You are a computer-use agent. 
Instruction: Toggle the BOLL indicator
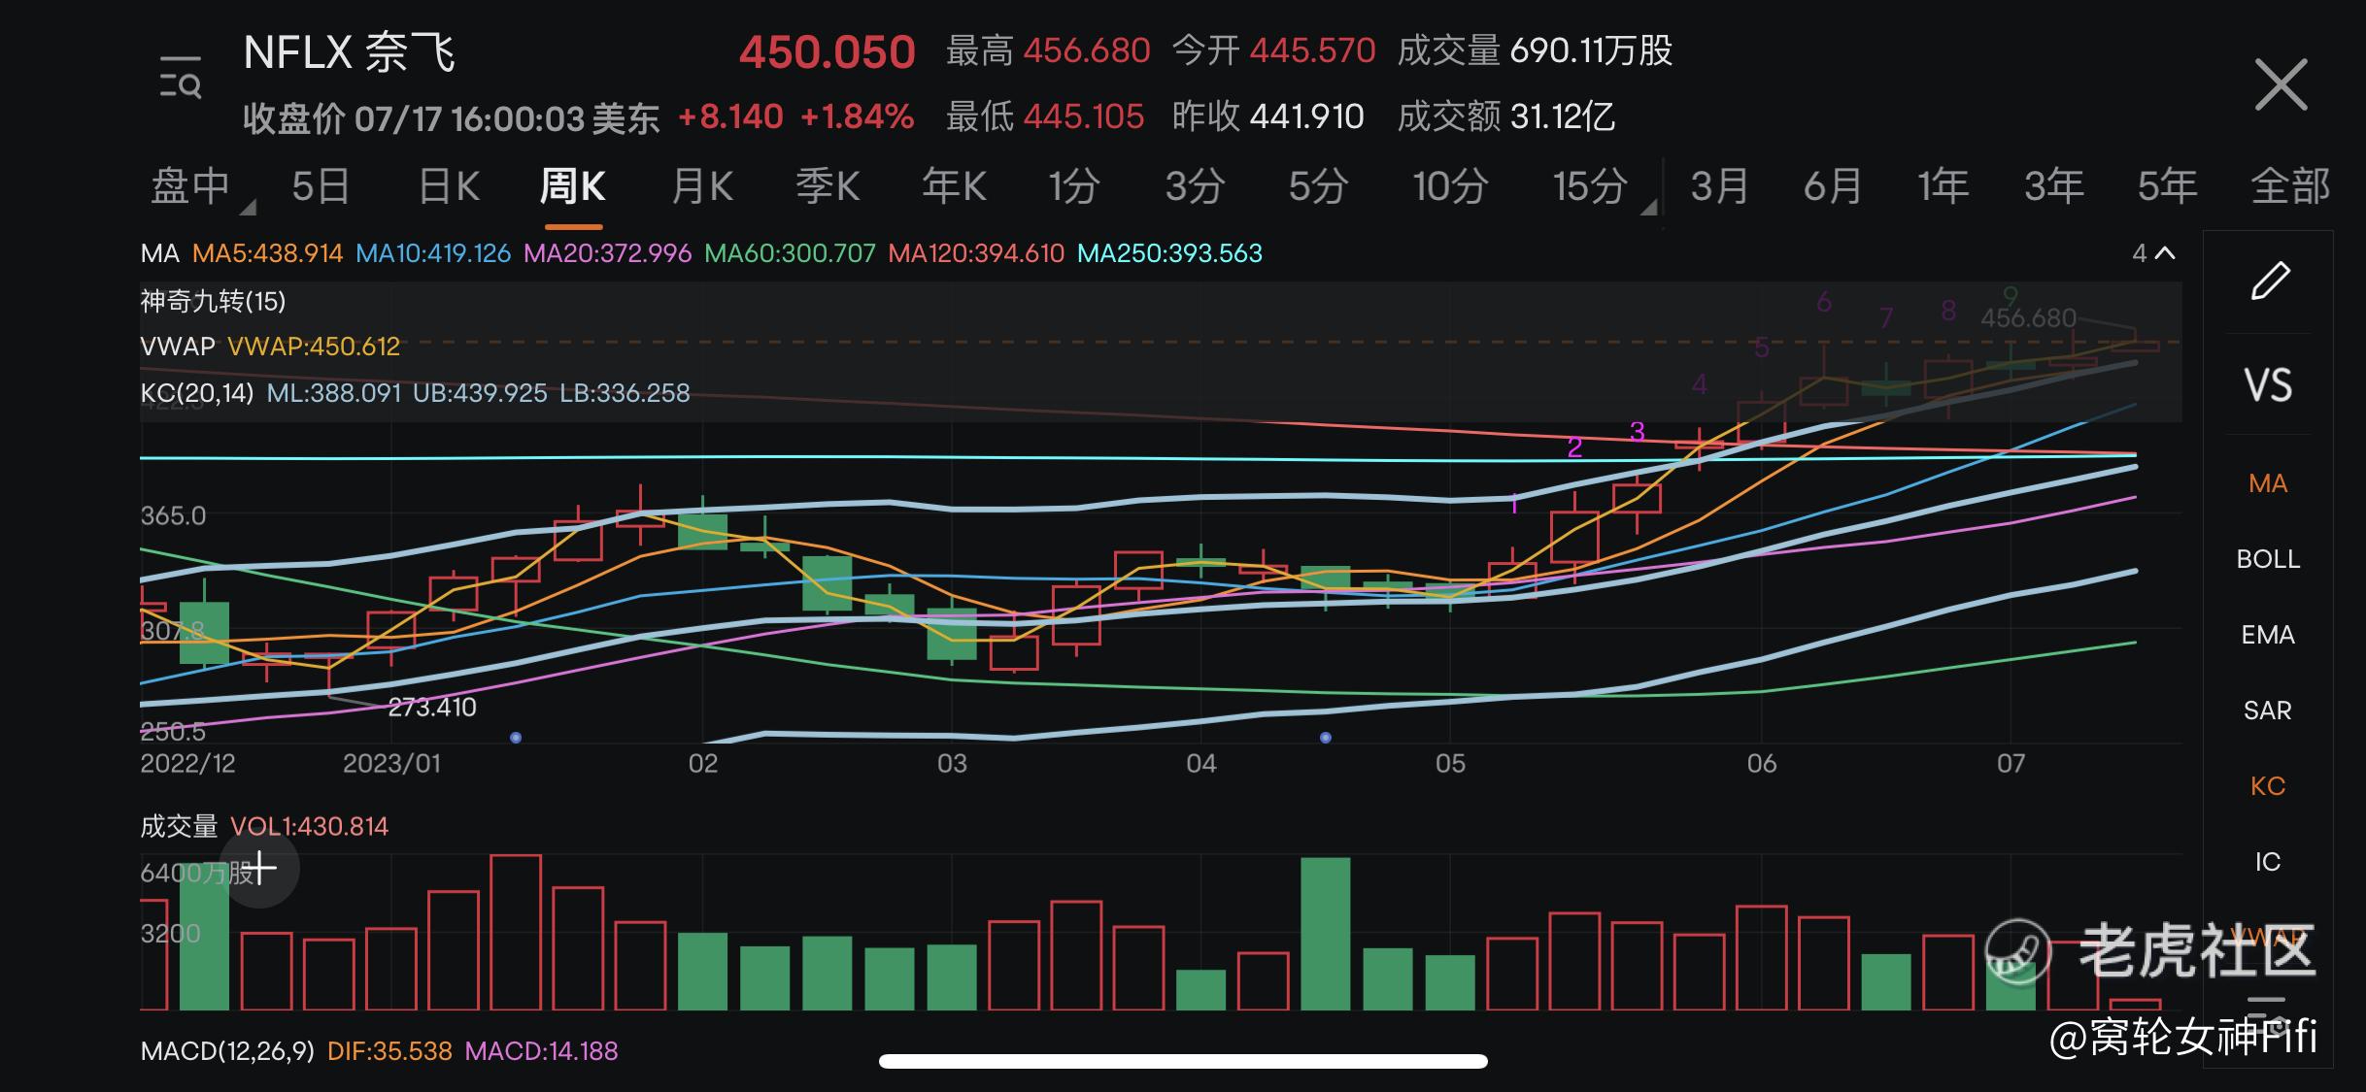pos(2268,559)
